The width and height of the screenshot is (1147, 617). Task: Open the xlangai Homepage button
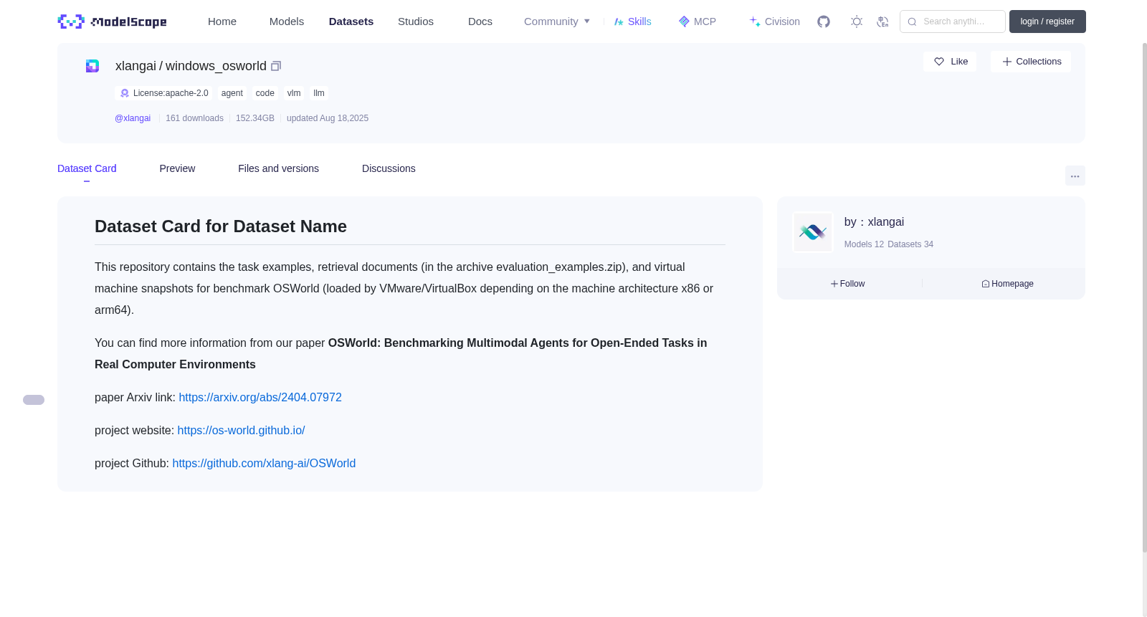[x=1007, y=284]
